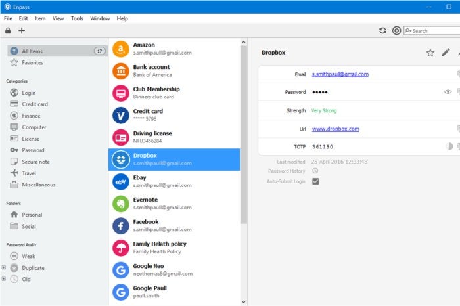Reveal Dropbox password with eye icon
This screenshot has height=306, width=460.
point(448,92)
